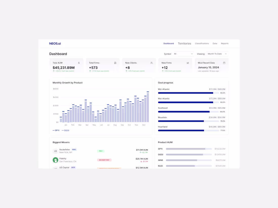Switch to the Territories page

pos(184,43)
